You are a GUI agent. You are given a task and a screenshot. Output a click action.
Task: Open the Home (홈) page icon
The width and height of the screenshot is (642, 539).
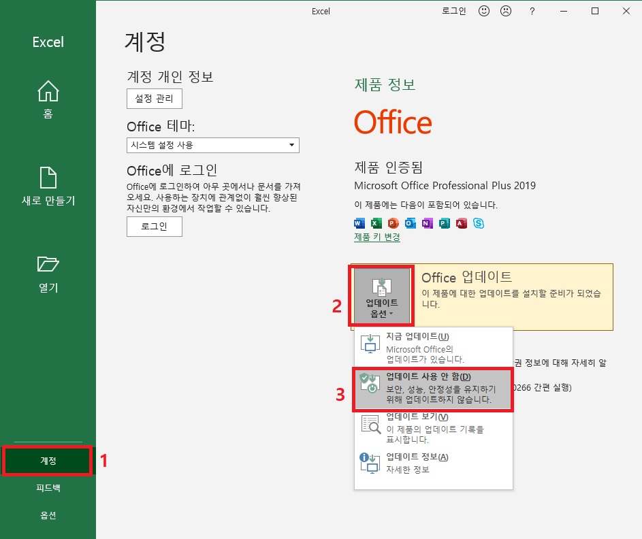48,91
